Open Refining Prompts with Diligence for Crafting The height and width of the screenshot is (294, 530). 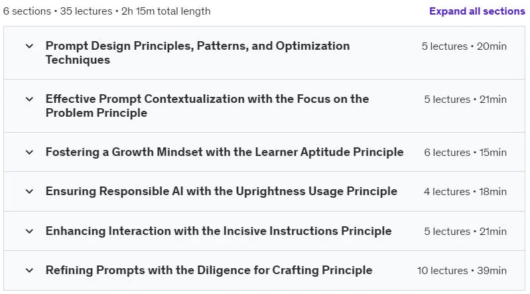point(209,271)
